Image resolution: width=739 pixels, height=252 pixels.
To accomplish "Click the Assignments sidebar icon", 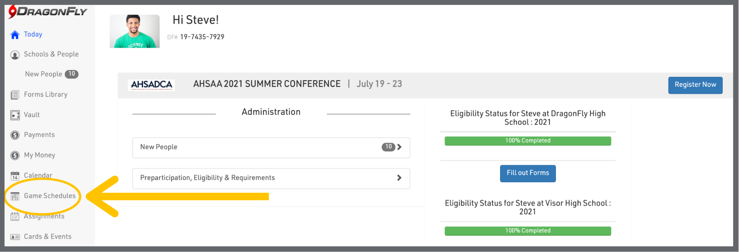I will coord(15,217).
